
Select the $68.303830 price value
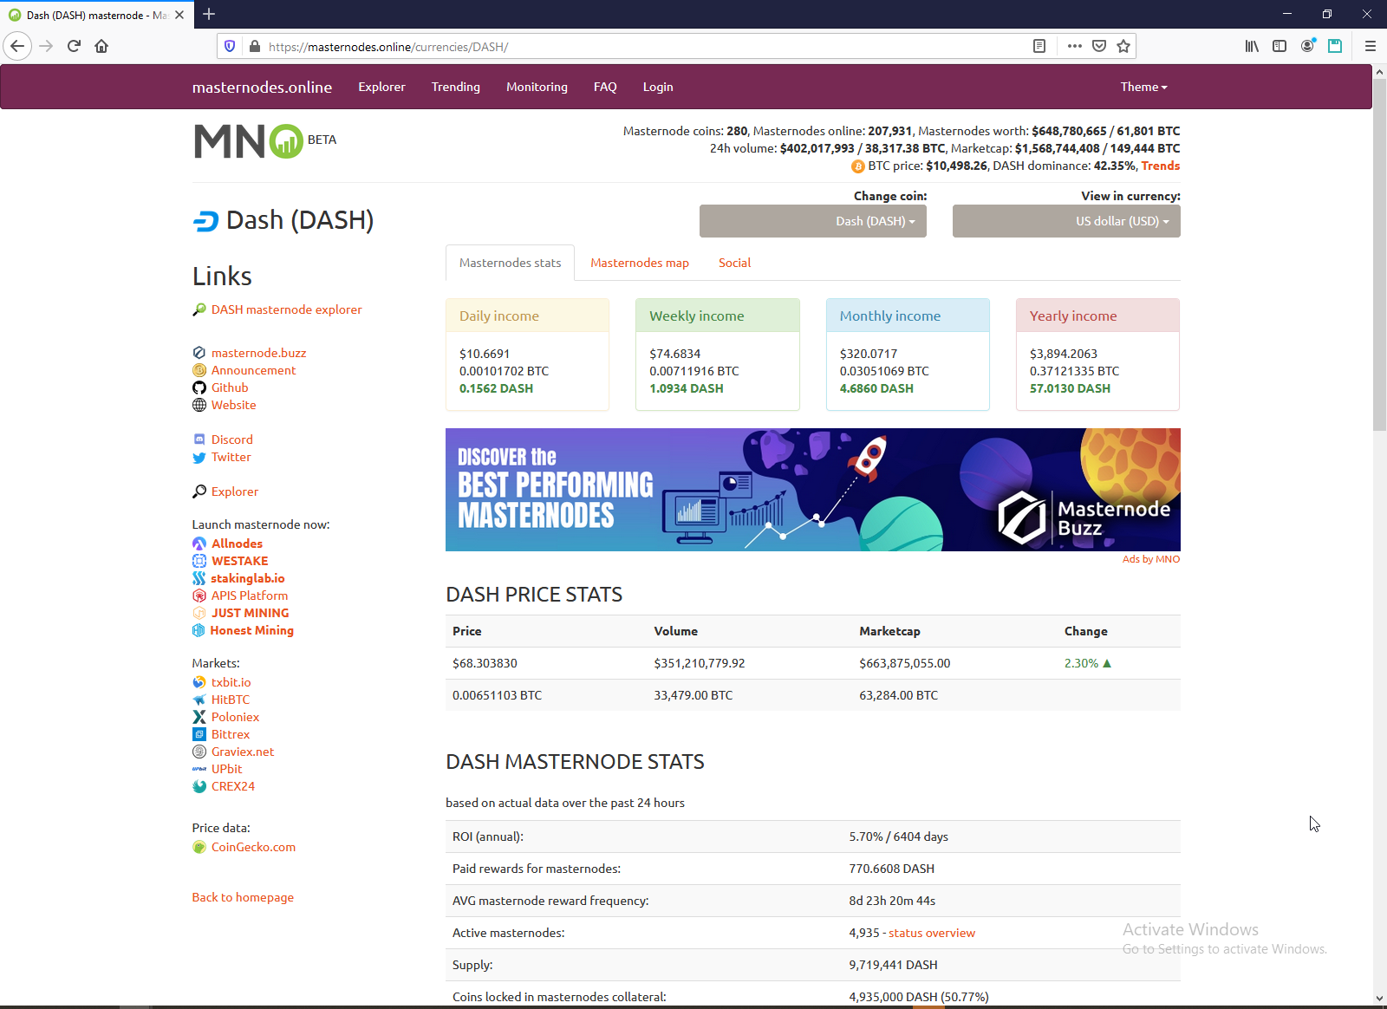[485, 663]
